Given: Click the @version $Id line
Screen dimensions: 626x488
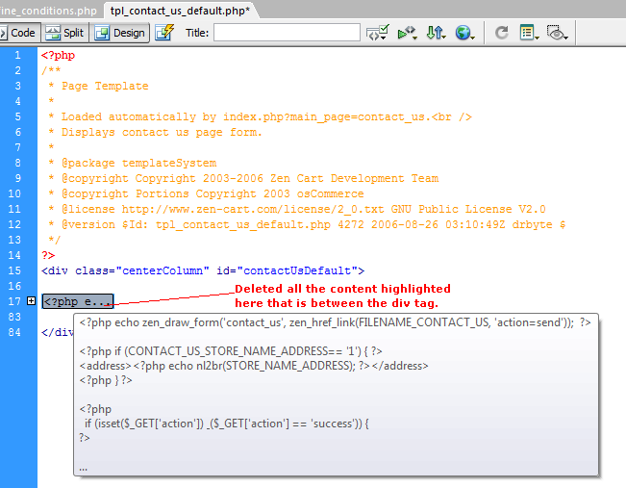Looking at the screenshot, I should click(307, 224).
